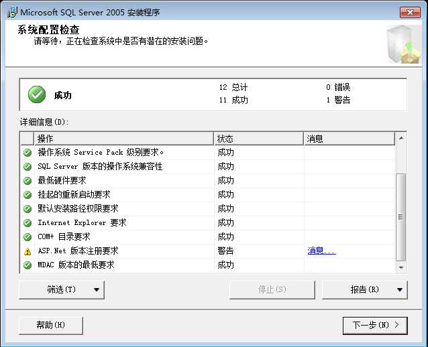Screen dimensions: 428x347
Task: Click the 帮助(H) help button
Action: tap(51, 325)
